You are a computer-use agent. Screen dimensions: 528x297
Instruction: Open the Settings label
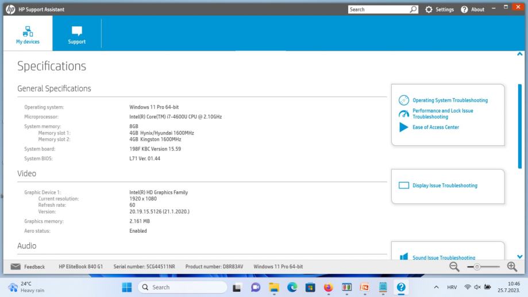click(x=445, y=9)
